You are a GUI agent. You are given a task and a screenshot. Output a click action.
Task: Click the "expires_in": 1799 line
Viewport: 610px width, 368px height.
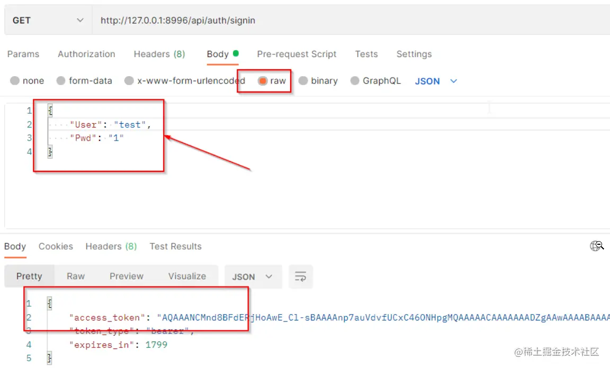click(x=118, y=345)
